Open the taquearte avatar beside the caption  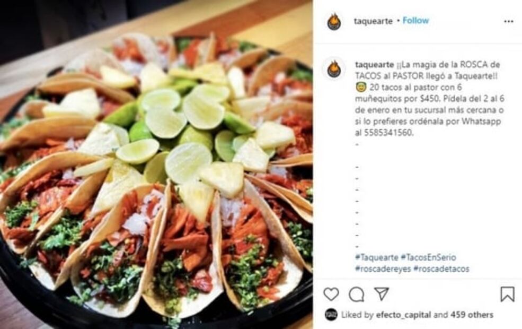334,70
